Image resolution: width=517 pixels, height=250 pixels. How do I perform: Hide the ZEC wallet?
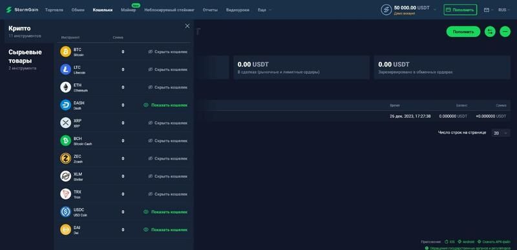[x=168, y=158]
